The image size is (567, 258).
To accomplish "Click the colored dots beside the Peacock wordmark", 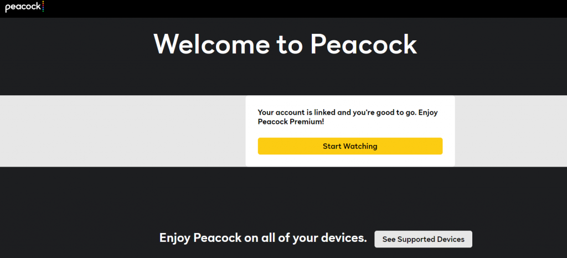I will pos(43,6).
